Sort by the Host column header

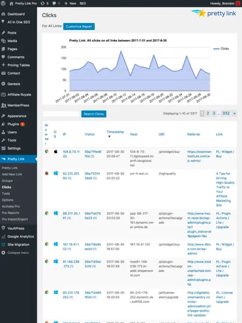pos(133,134)
